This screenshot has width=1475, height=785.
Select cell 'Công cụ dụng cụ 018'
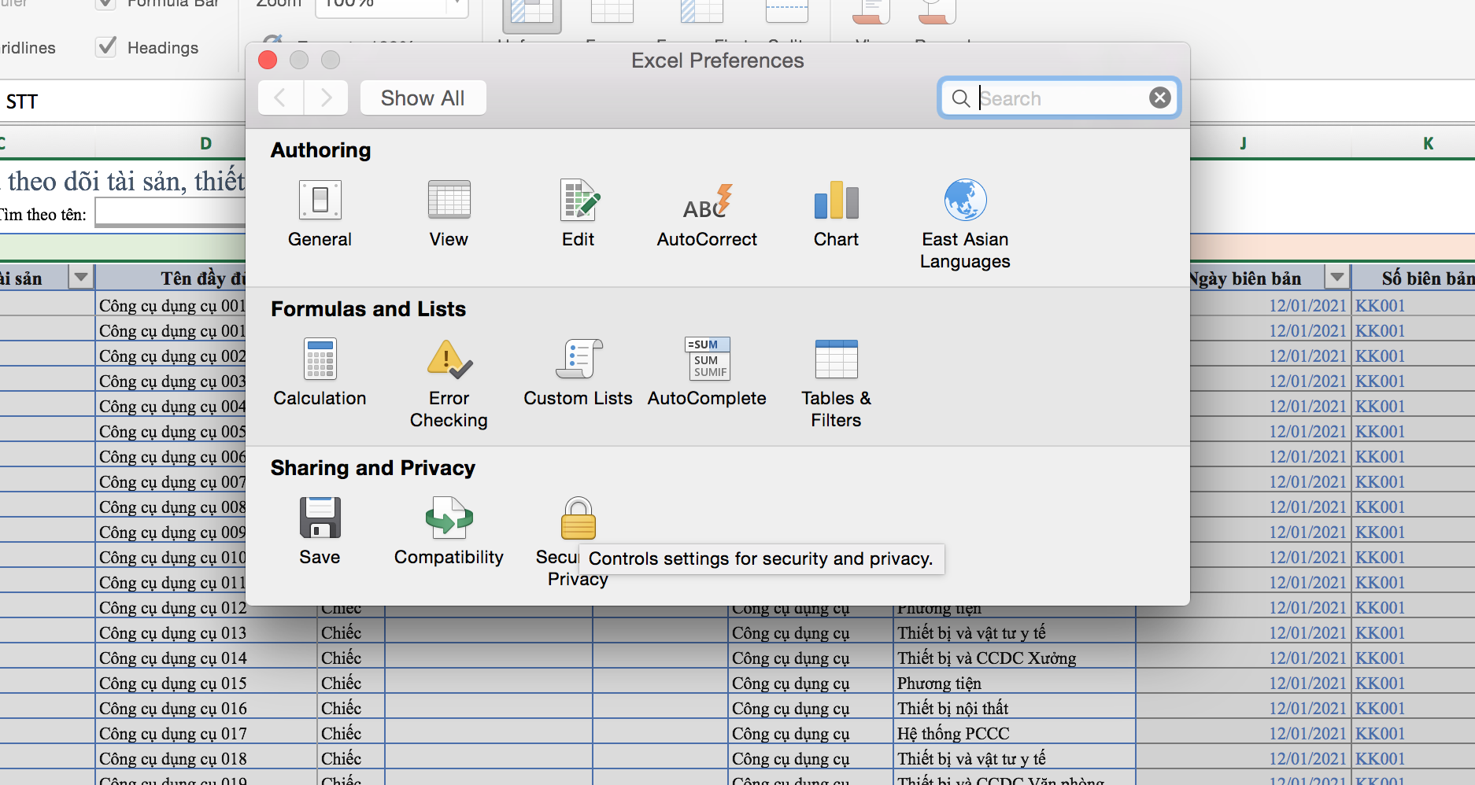pyautogui.click(x=206, y=758)
